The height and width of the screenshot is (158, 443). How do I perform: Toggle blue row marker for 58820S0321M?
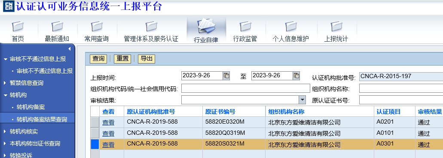95,144
